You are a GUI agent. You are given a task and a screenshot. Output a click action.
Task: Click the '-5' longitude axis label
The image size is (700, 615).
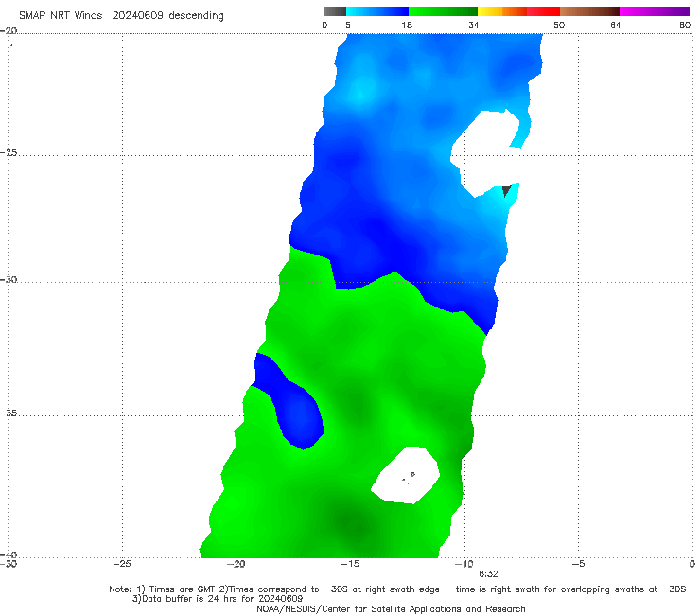point(578,564)
